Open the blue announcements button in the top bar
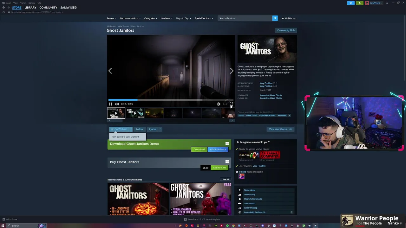Screen dimensions: 406x228 point(351,3)
